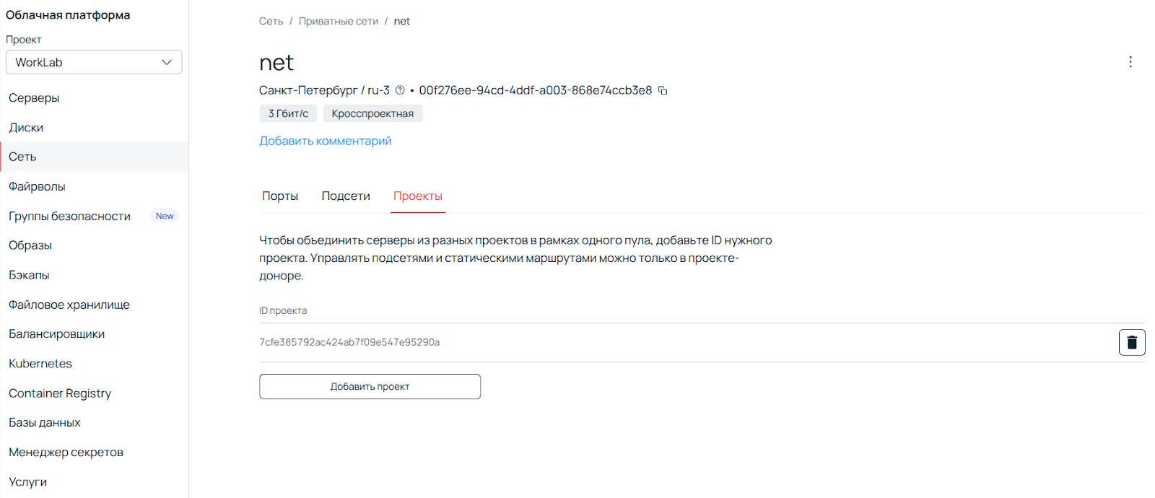Viewport: 1155px width, 498px height.
Task: Click the Санкт-Петербург / ru-3 location text
Action: pyautogui.click(x=324, y=90)
